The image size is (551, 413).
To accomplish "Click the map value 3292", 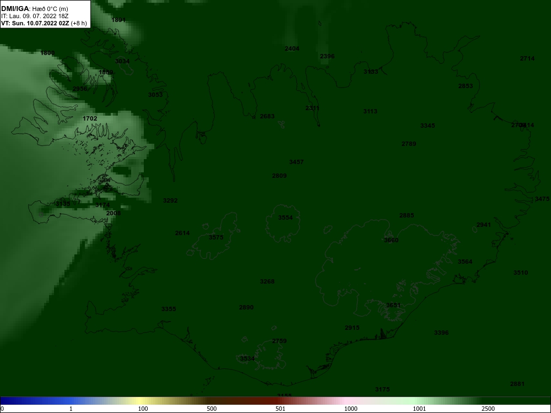I will (x=170, y=200).
